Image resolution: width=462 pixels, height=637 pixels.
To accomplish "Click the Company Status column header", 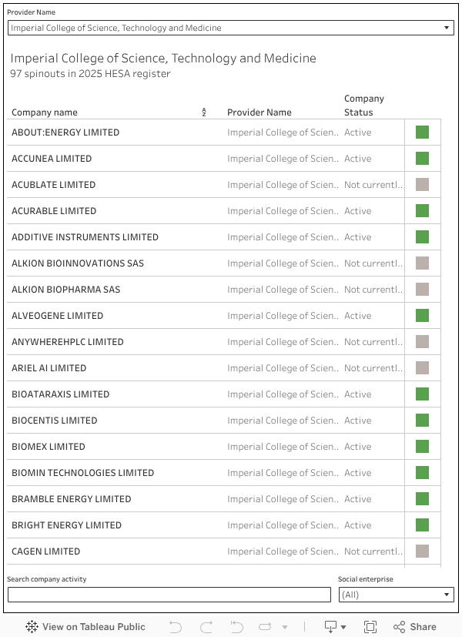I will click(x=364, y=106).
